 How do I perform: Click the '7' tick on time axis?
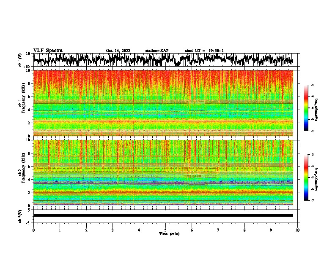point(218,230)
